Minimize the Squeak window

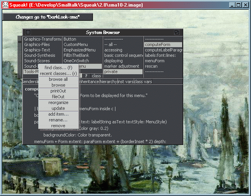pos(232,5)
